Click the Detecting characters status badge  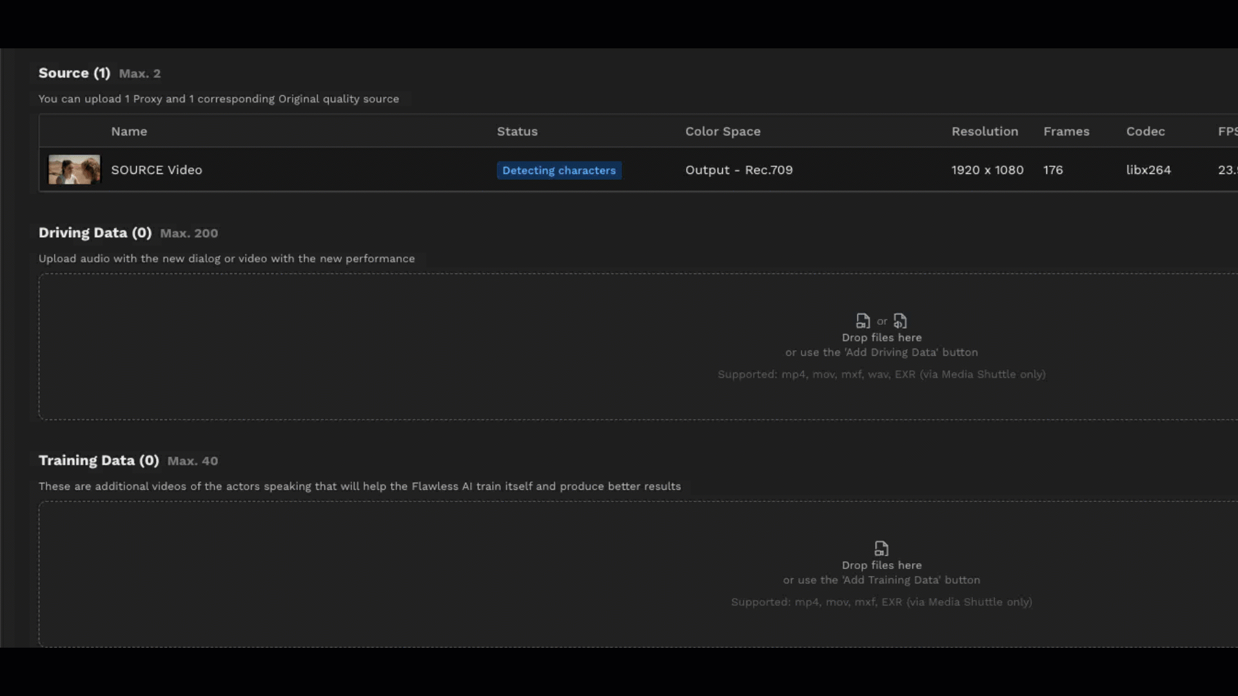(x=559, y=171)
